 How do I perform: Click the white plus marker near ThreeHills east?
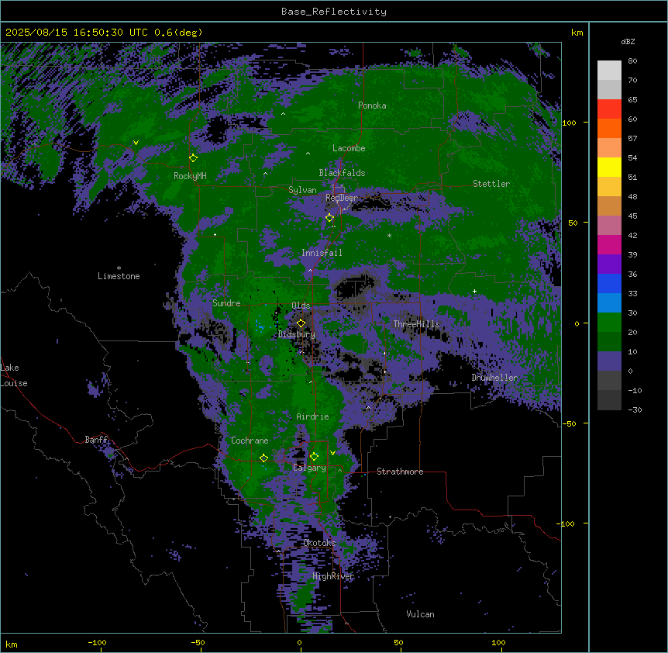(x=474, y=292)
